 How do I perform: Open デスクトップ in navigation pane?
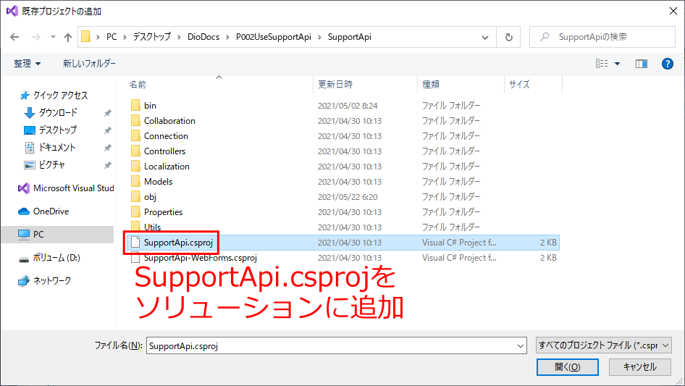tap(57, 130)
